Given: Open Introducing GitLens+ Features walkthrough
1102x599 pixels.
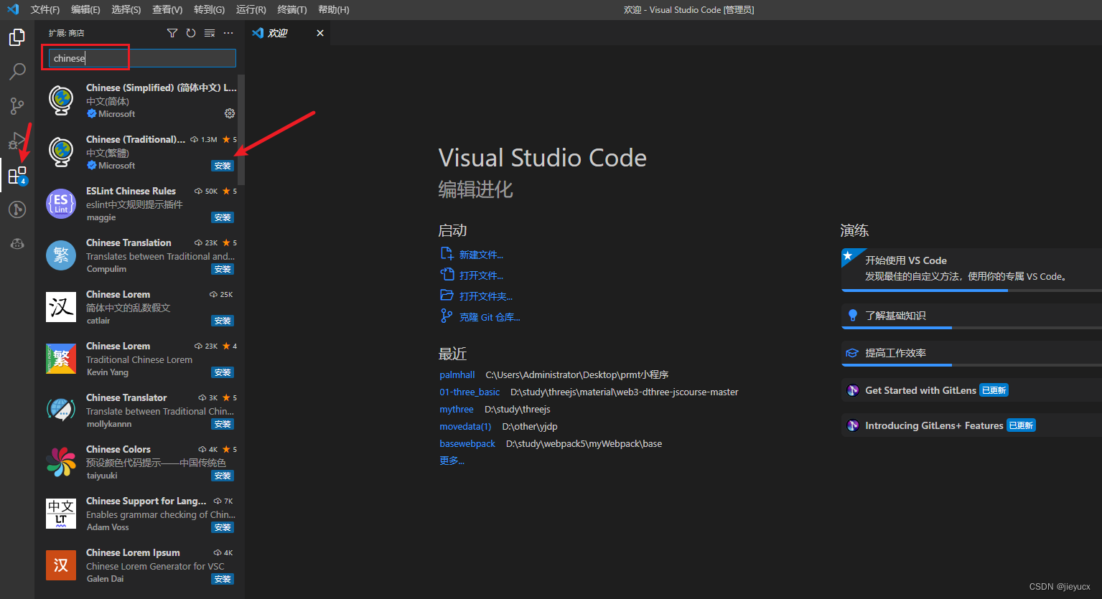Looking at the screenshot, I should [971, 425].
